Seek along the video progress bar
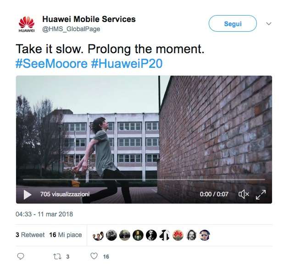289x271 pixels. (144, 179)
